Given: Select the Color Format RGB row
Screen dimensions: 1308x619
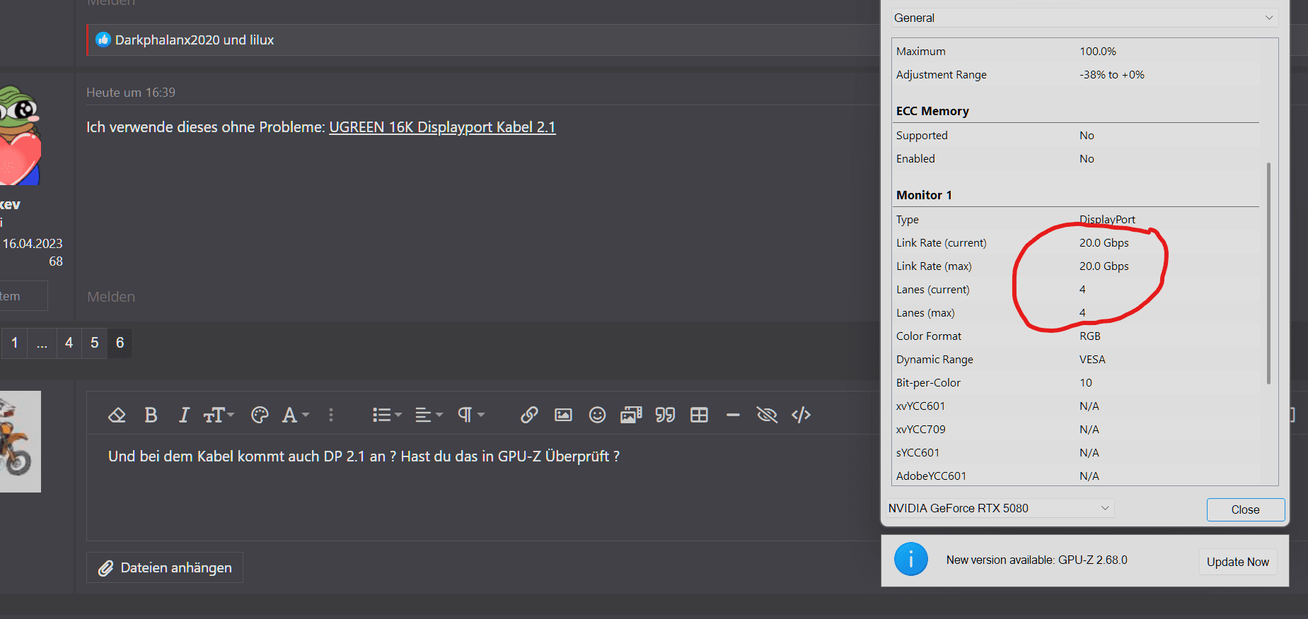Looking at the screenshot, I should pyautogui.click(x=1075, y=336).
